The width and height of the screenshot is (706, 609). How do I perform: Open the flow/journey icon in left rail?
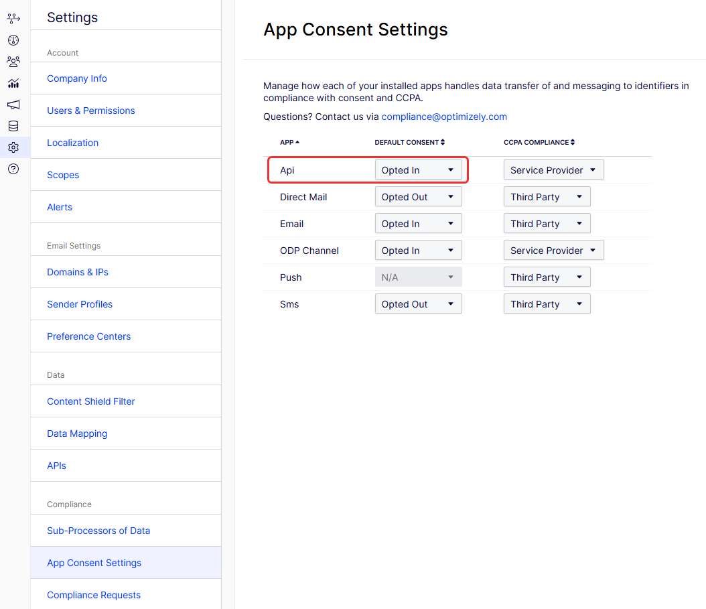[13, 19]
